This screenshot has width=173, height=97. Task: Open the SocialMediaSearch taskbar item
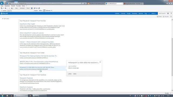point(21,96)
